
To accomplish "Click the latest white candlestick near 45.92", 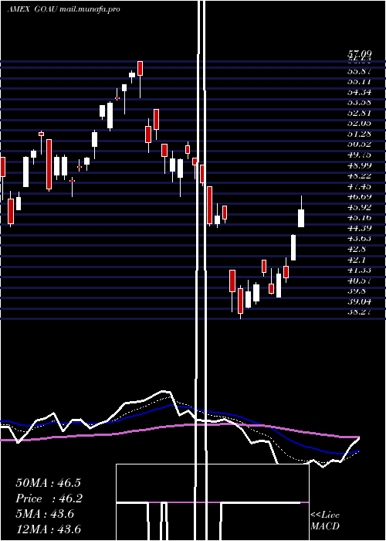I will [301, 218].
